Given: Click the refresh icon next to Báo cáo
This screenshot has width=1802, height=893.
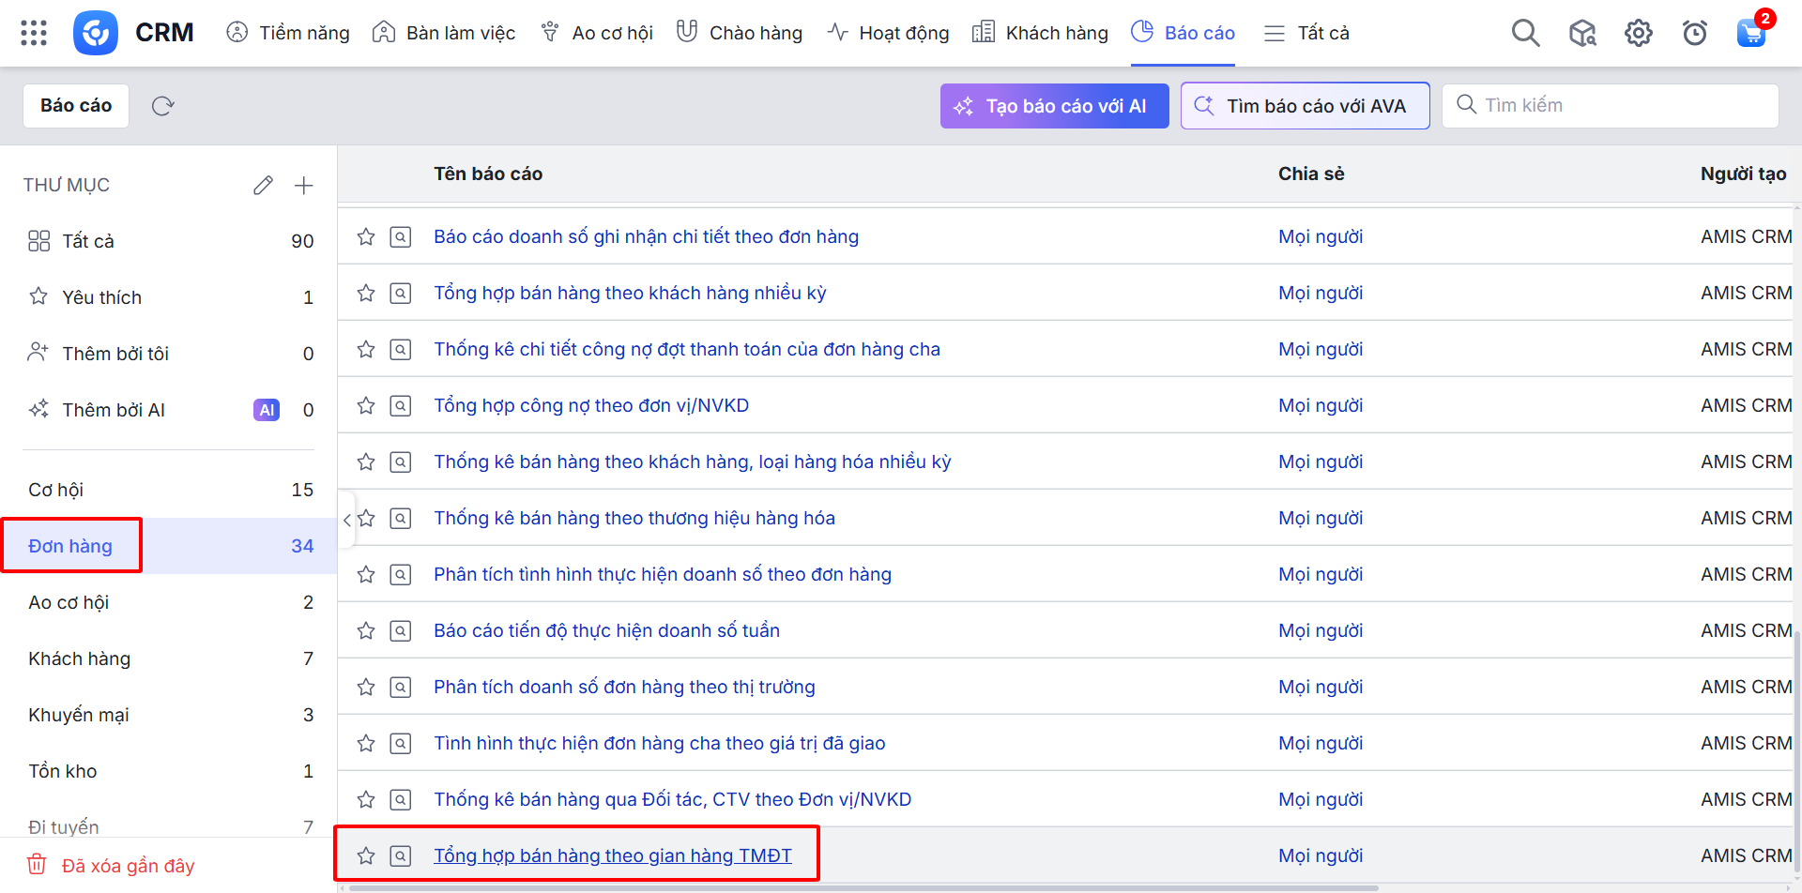Looking at the screenshot, I should tap(163, 106).
